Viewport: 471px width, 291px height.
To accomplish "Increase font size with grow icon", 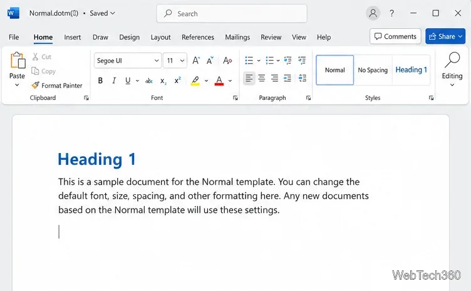I will pos(196,61).
